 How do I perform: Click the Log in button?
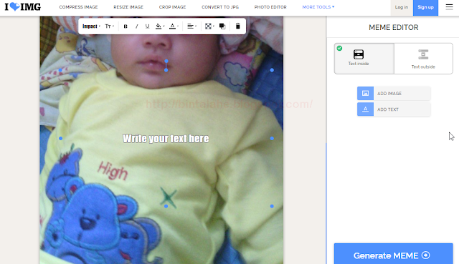402,8
